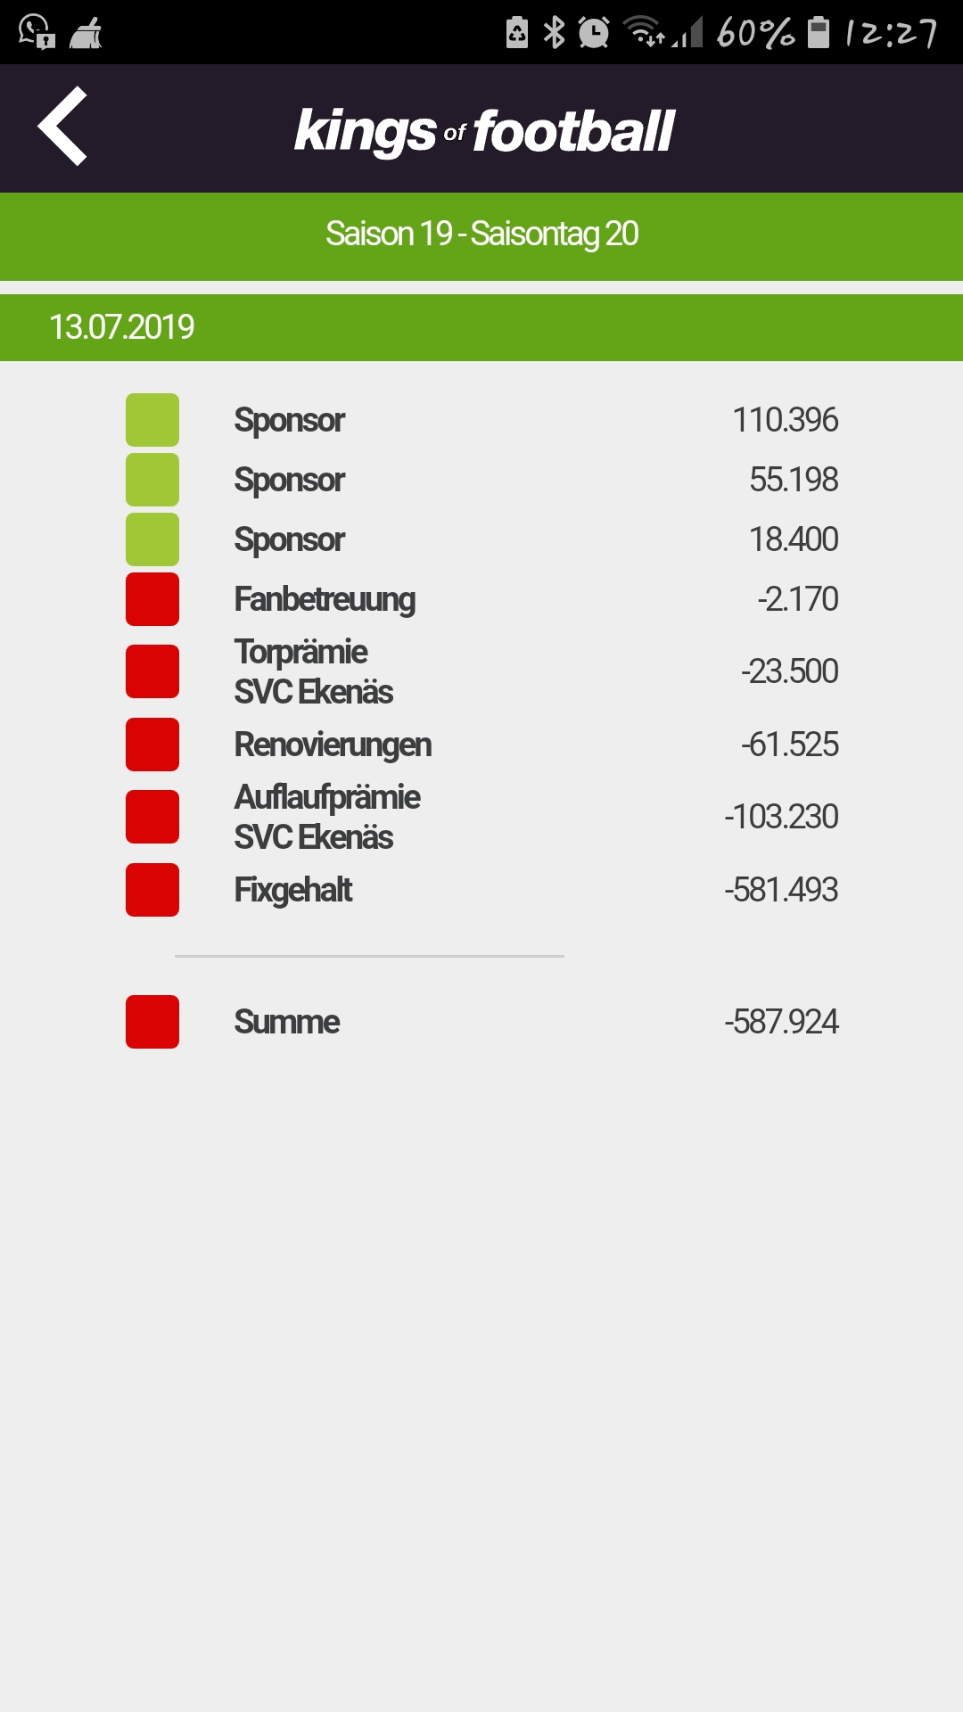
Task: Tap the broom cleaner notification icon
Action: point(86,34)
